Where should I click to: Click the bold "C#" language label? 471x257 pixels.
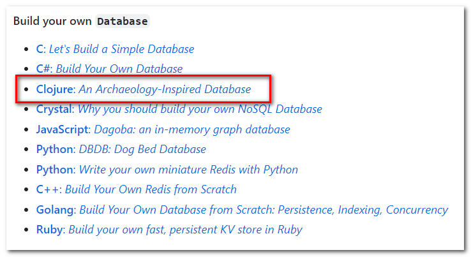point(45,69)
